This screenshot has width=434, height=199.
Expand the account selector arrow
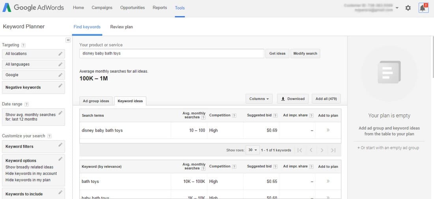coord(397,8)
